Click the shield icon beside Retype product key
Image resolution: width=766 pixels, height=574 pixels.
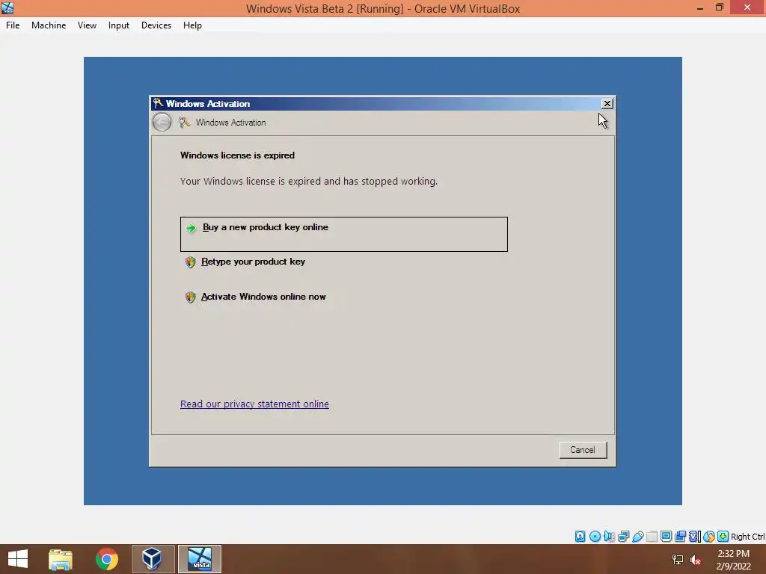click(x=191, y=262)
